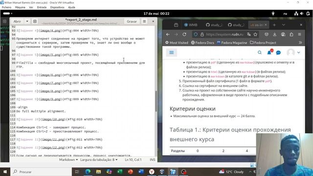
Task: Bookmark this page with star icon
Action: pyautogui.click(x=255, y=34)
